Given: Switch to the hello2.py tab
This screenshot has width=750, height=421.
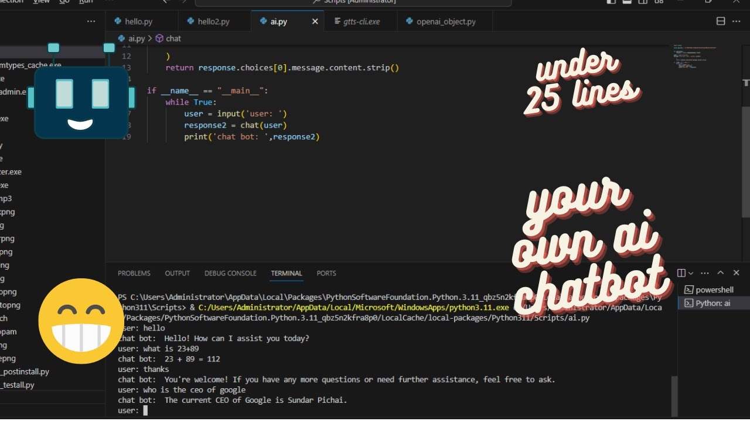Looking at the screenshot, I should tap(214, 22).
